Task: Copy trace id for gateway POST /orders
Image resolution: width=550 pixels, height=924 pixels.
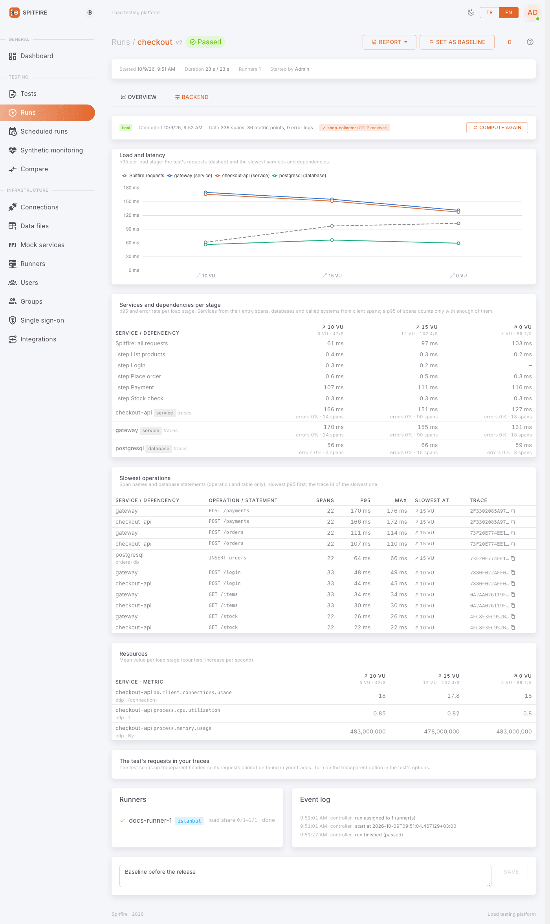Action: (513, 533)
